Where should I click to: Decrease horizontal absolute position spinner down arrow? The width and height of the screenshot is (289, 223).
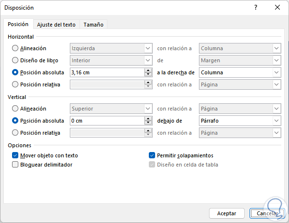(x=148, y=75)
